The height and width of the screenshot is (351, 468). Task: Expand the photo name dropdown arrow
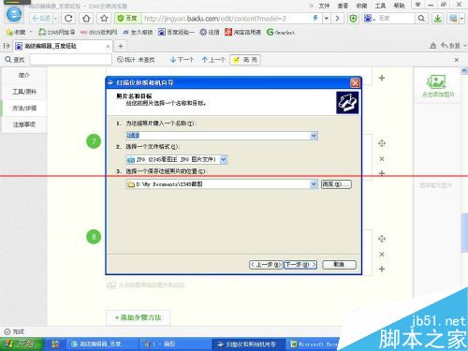(x=314, y=136)
